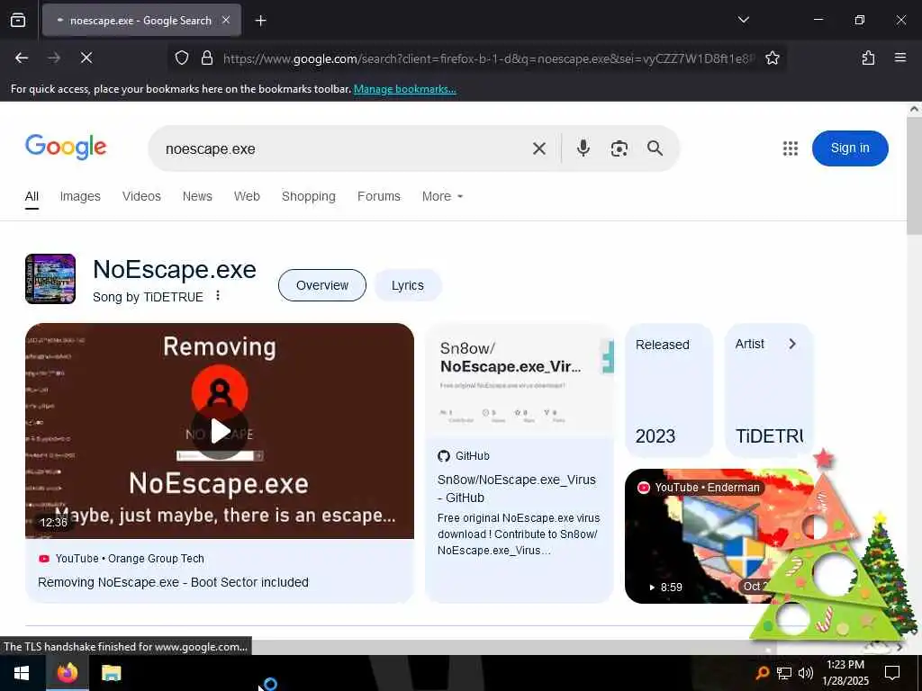Open NoEscape.exe song album art thumbnail

(x=50, y=279)
